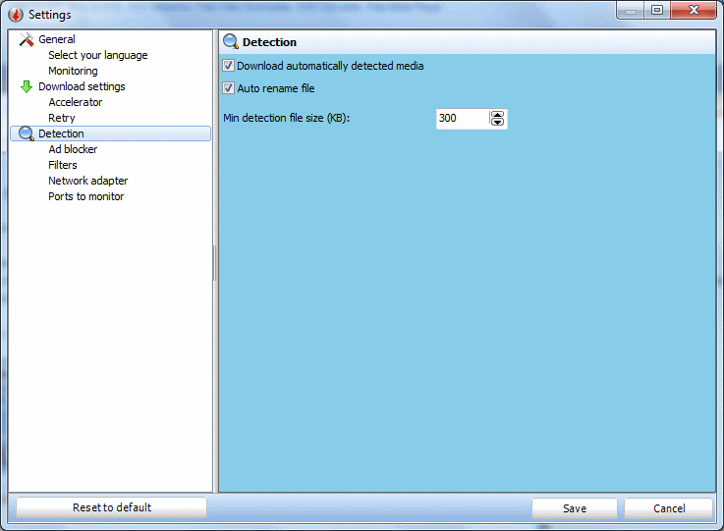Screen dimensions: 724x531
Task: Close the Settings window
Action: pos(694,10)
